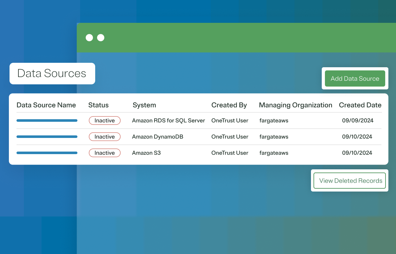Click the Status column header
This screenshot has height=254, width=396.
point(98,105)
